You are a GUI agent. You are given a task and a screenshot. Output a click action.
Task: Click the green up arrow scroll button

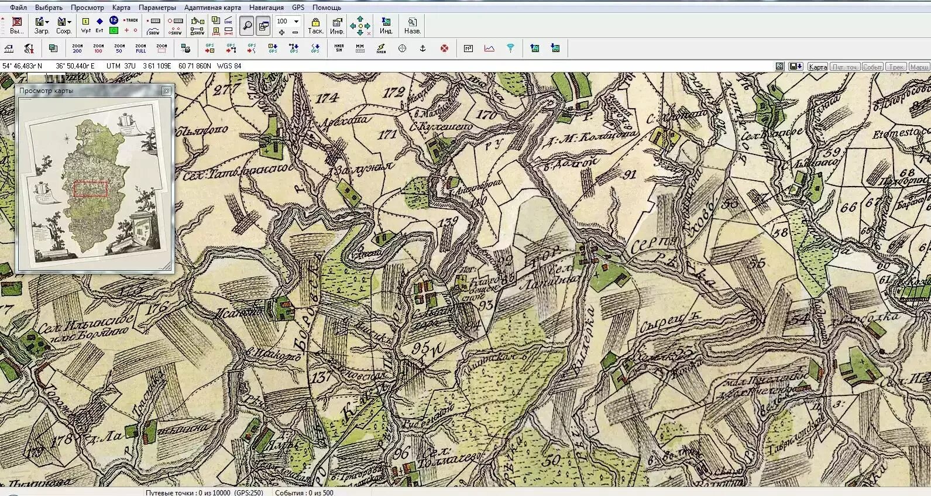(360, 19)
